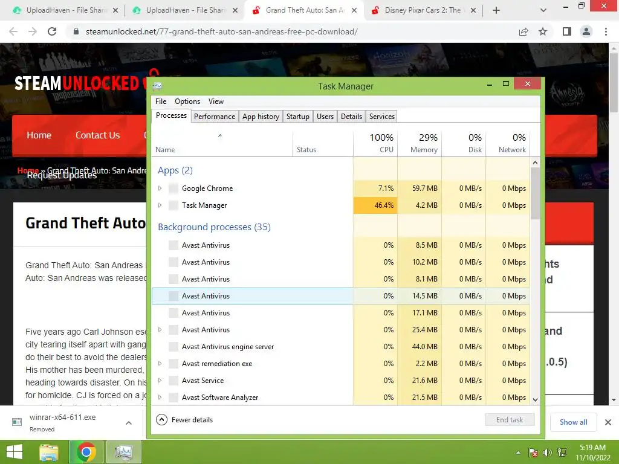The height and width of the screenshot is (464, 619).
Task: Open the Chrome tab search dropdown arrow
Action: pyautogui.click(x=543, y=11)
